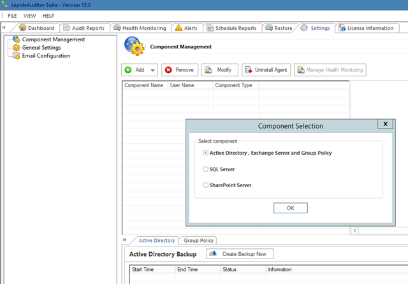Select Component Management in the tree
Screen dimensions: 408x284
pyautogui.click(x=54, y=39)
